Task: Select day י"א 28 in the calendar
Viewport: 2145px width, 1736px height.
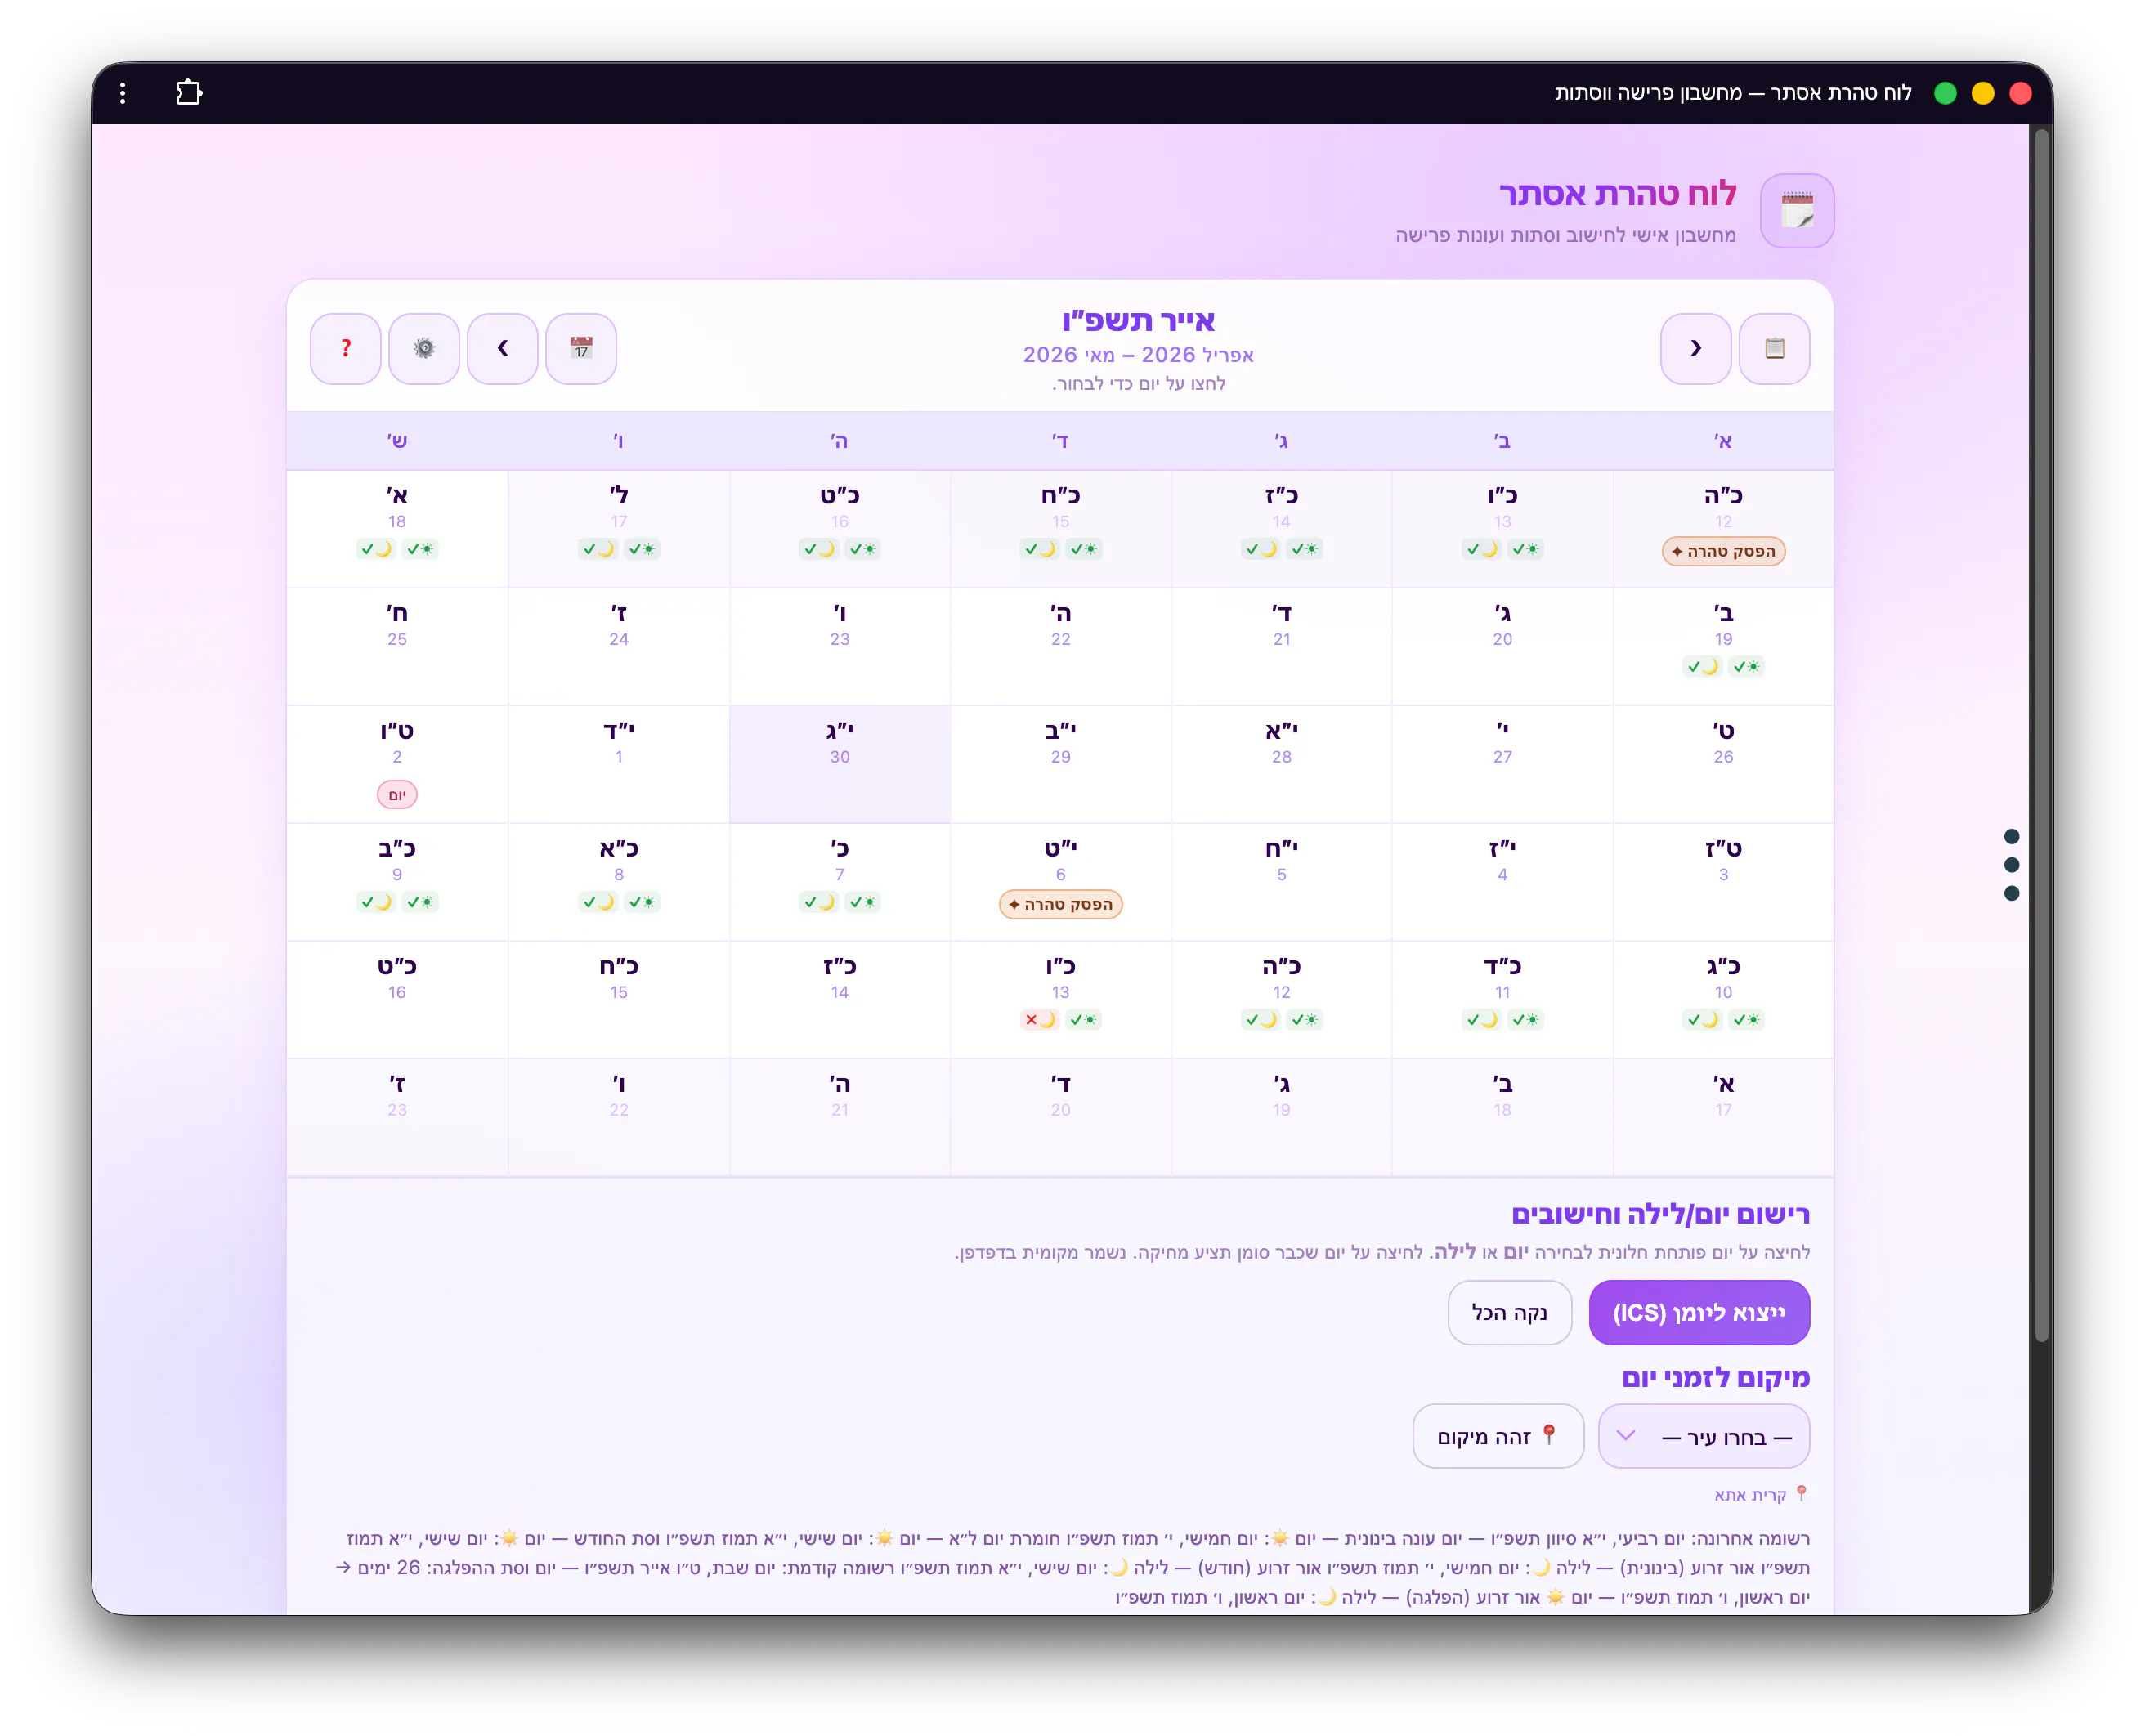Action: [x=1281, y=764]
